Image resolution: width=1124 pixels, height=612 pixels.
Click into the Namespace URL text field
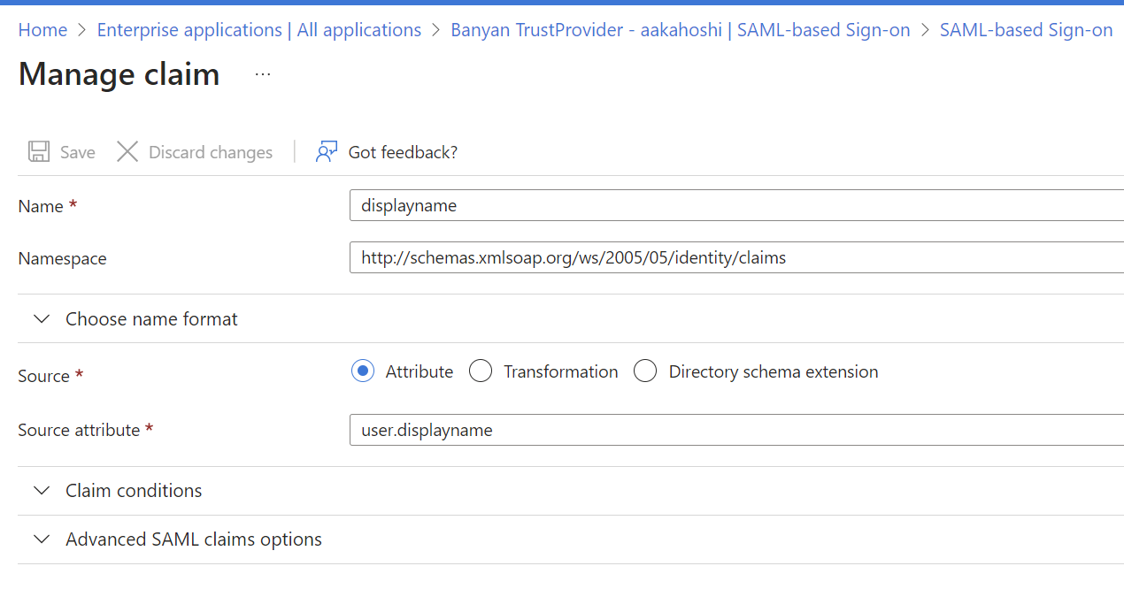coord(735,258)
